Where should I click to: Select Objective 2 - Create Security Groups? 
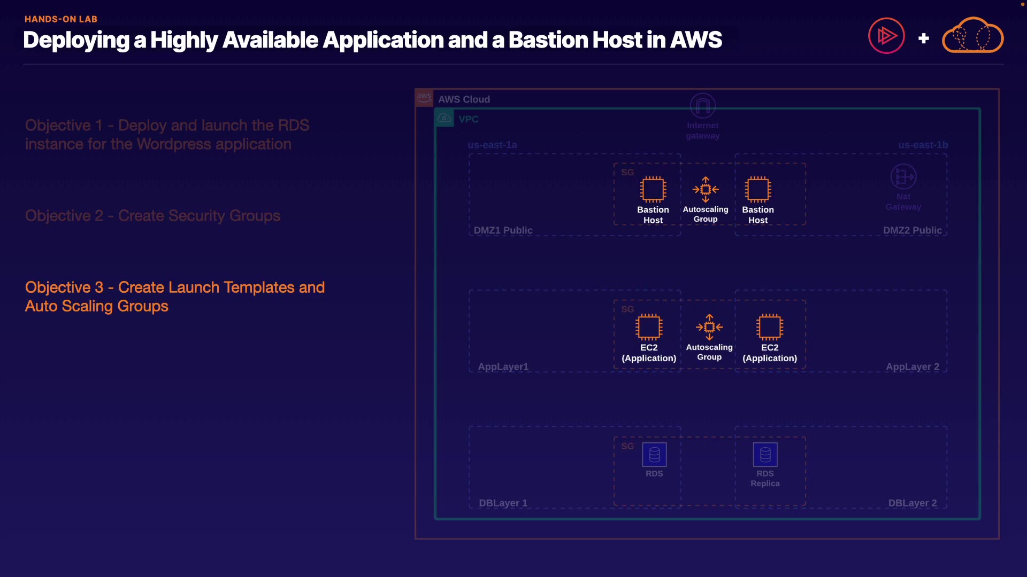[152, 216]
